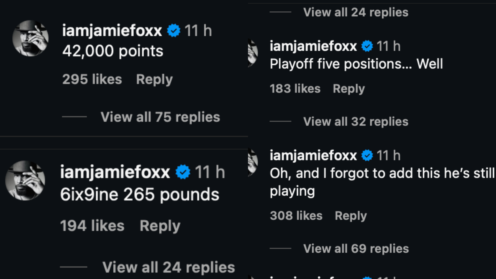This screenshot has height=279, width=496.
Task: Expand bottom-left "View all 24 replies"
Action: [x=168, y=267]
